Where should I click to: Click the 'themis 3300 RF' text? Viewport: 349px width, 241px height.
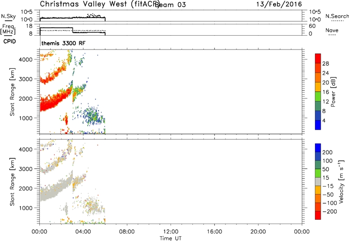click(63, 43)
